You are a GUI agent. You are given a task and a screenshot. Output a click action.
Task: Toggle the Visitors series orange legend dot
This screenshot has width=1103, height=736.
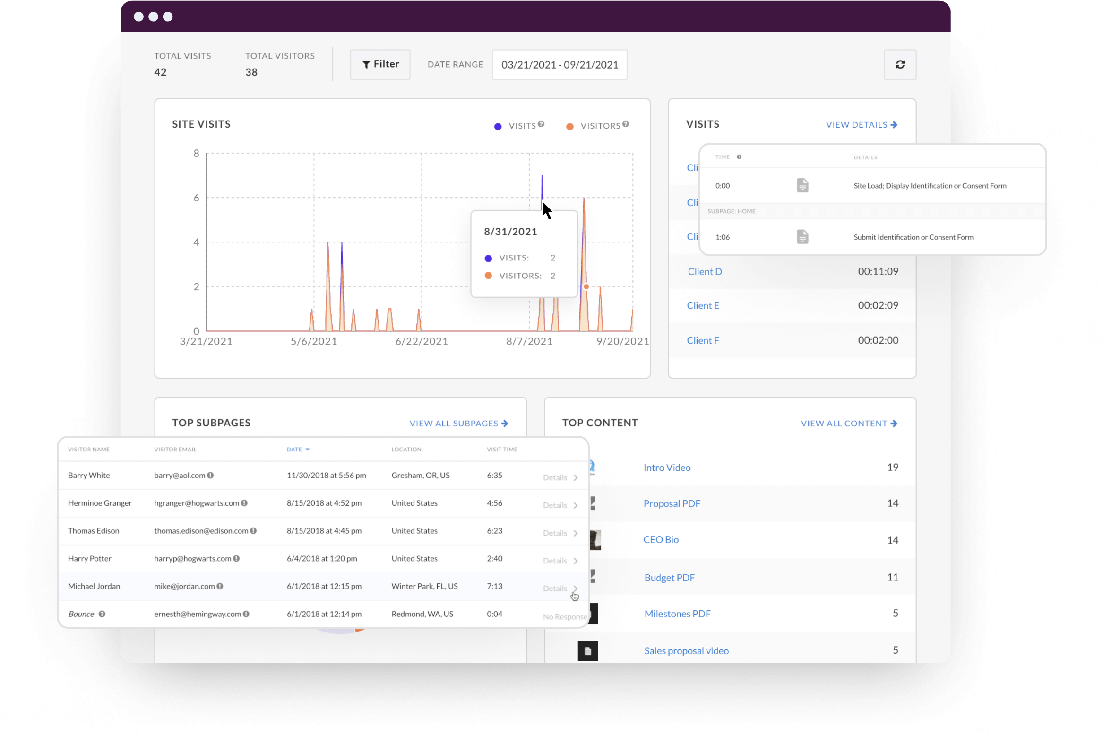570,126
